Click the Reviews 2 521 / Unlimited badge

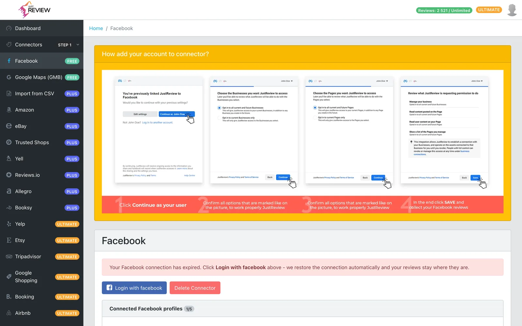(444, 10)
